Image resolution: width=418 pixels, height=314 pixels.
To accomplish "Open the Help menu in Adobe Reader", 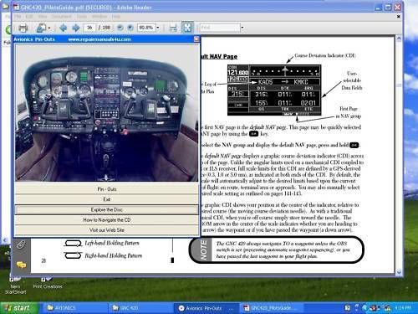I will tap(116, 17).
